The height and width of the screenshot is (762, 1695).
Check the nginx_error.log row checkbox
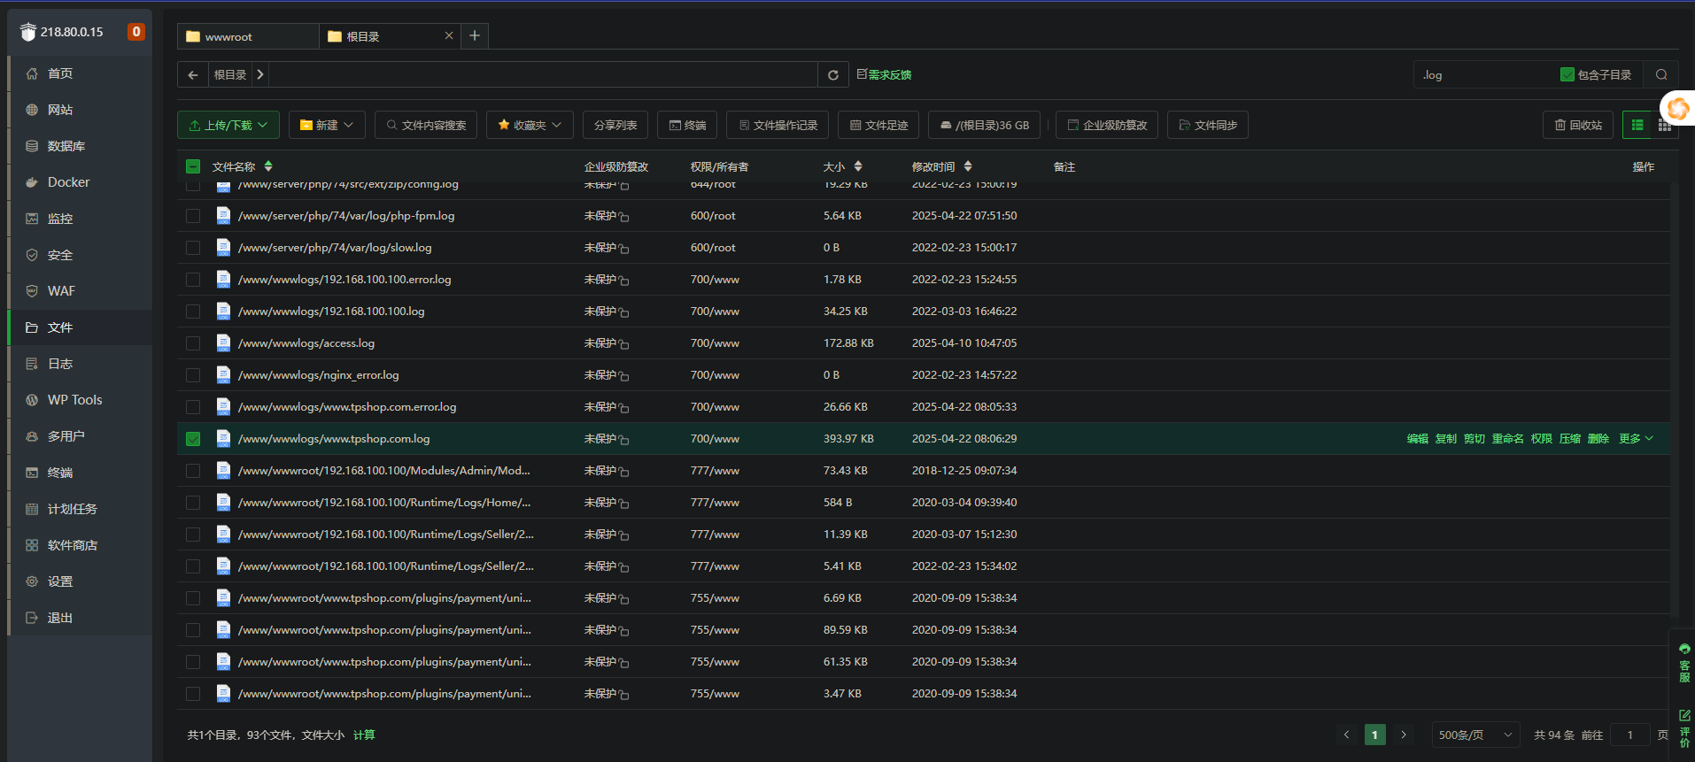(x=193, y=375)
